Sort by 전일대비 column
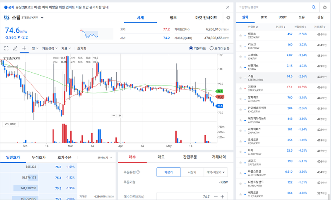The width and height of the screenshot is (331, 200). tap(300, 27)
